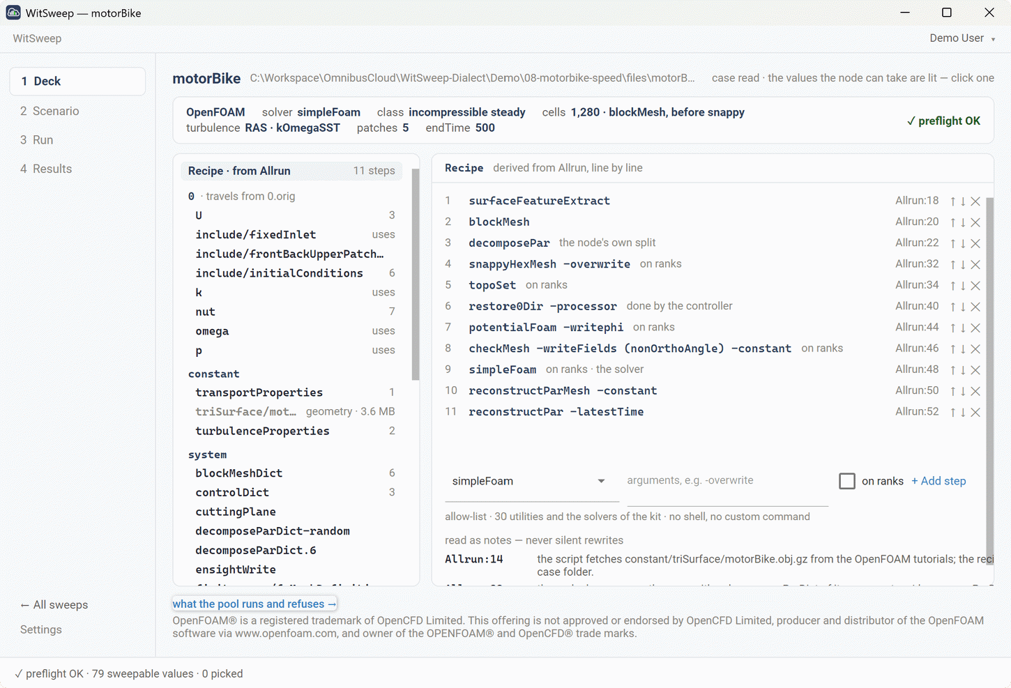1011x688 pixels.
Task: Move decomposePar step up
Action: pyautogui.click(x=952, y=243)
